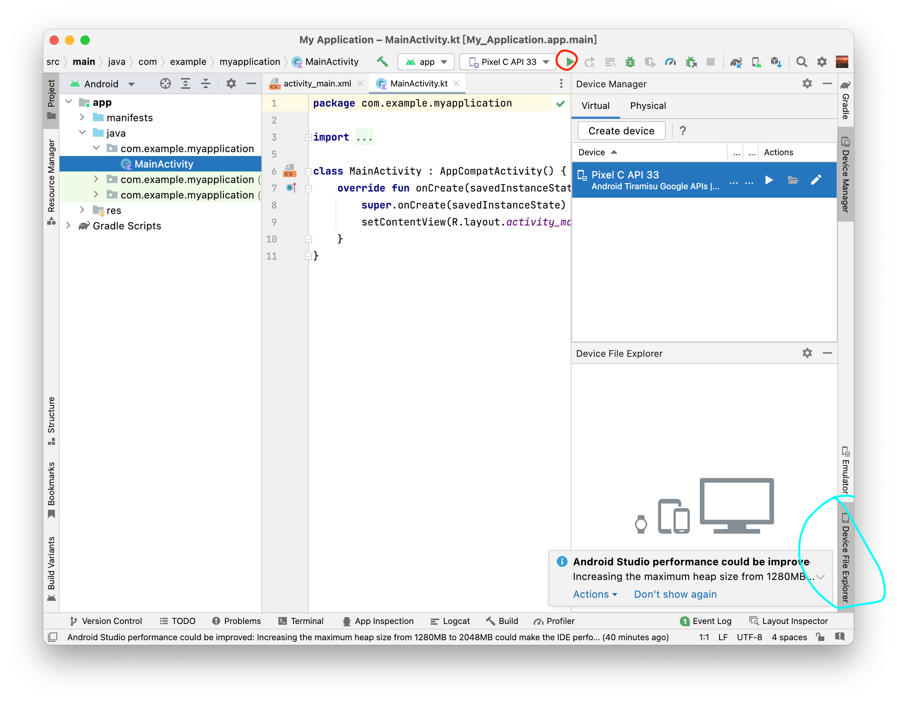Hide the Project tool window

pyautogui.click(x=251, y=84)
